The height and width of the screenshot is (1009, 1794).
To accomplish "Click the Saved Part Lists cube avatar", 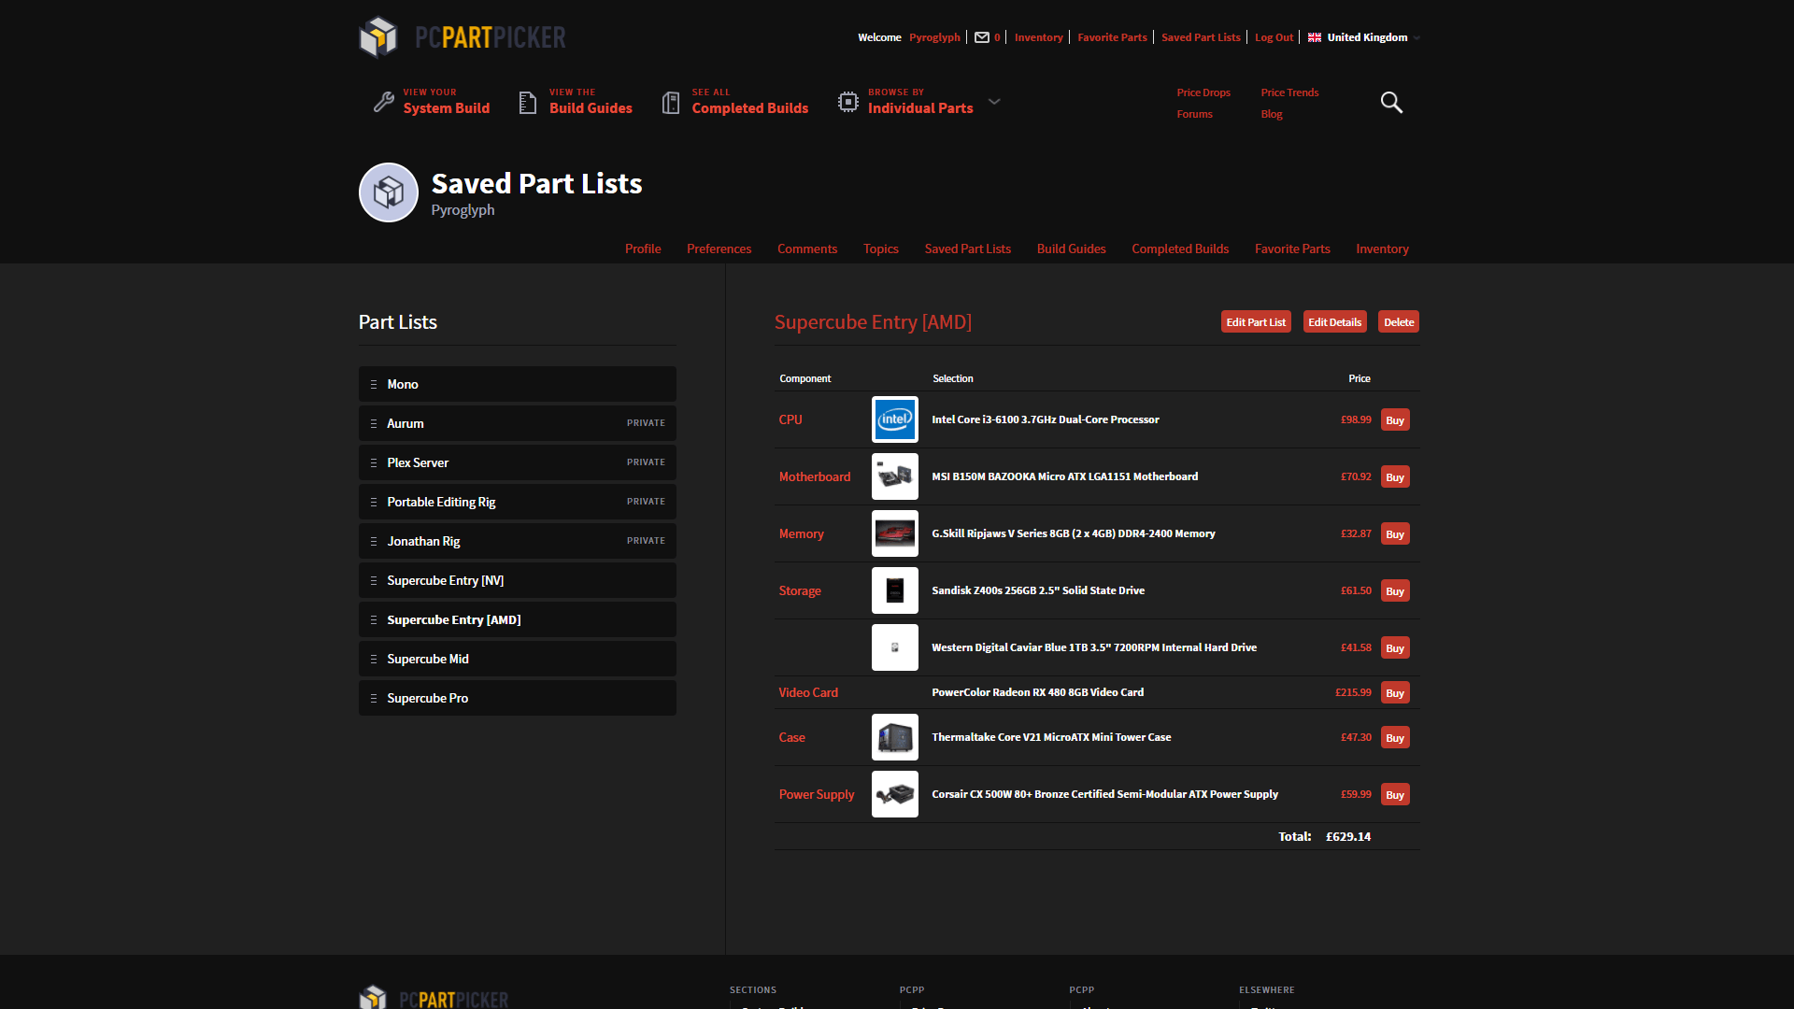I will [388, 192].
